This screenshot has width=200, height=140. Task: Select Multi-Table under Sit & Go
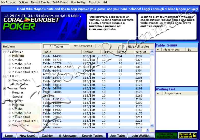(x=20, y=84)
